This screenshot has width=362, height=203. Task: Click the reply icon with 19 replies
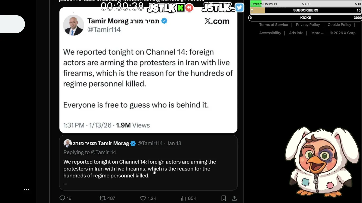tap(63, 198)
